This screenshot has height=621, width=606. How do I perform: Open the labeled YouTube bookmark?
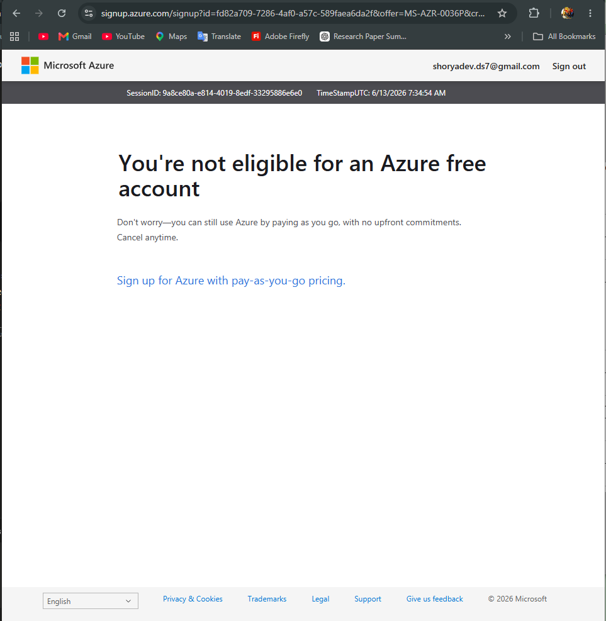[x=123, y=36]
